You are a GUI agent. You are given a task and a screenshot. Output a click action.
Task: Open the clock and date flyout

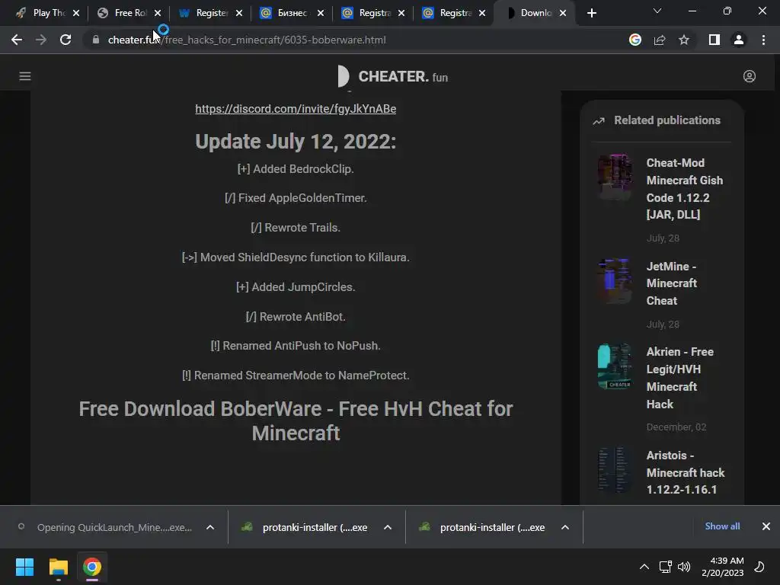pos(722,567)
